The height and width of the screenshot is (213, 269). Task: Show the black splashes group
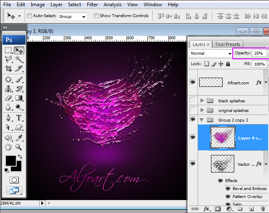pos(193,101)
